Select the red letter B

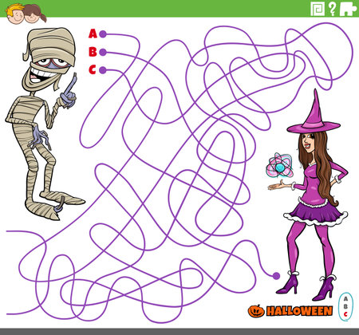(x=93, y=52)
